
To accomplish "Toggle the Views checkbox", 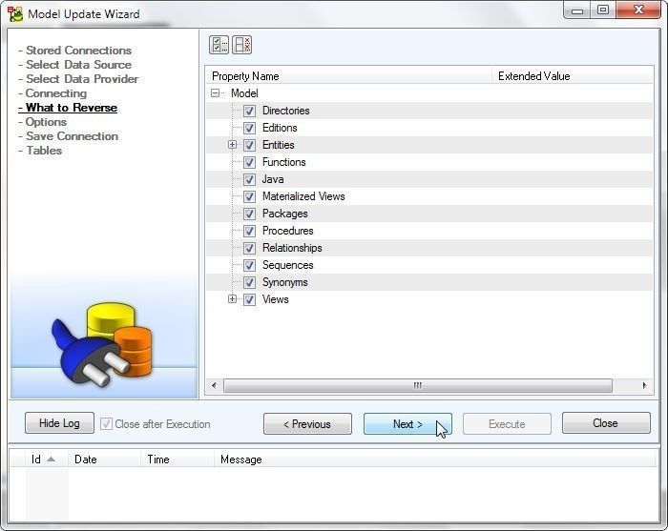I will click(249, 299).
